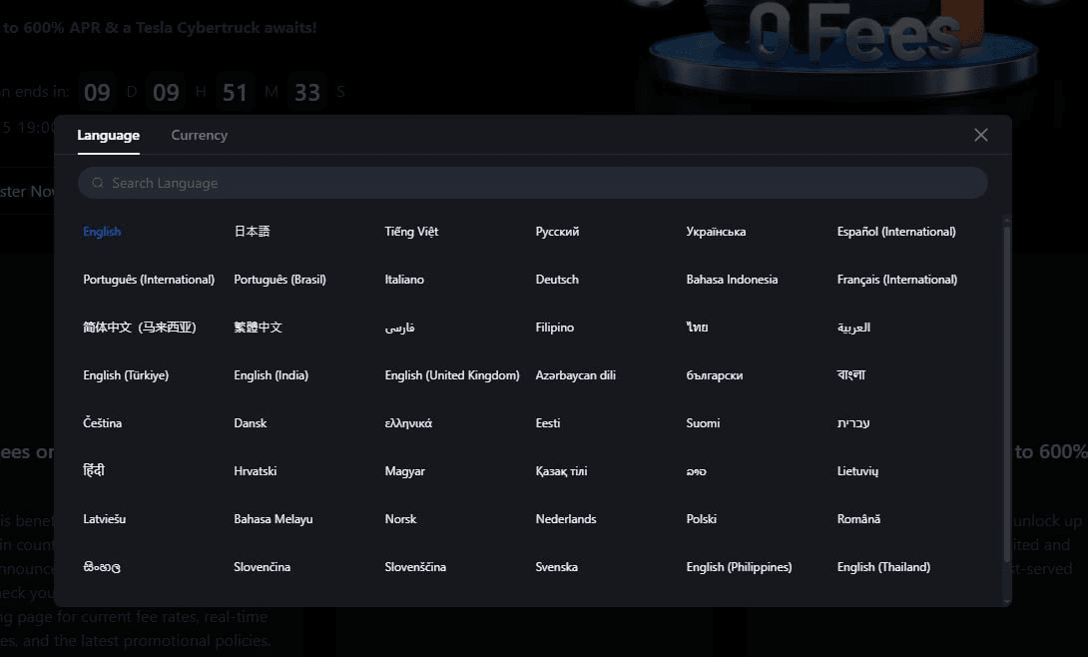The height and width of the screenshot is (657, 1088).
Task: Choose Svenska language
Action: pos(556,567)
